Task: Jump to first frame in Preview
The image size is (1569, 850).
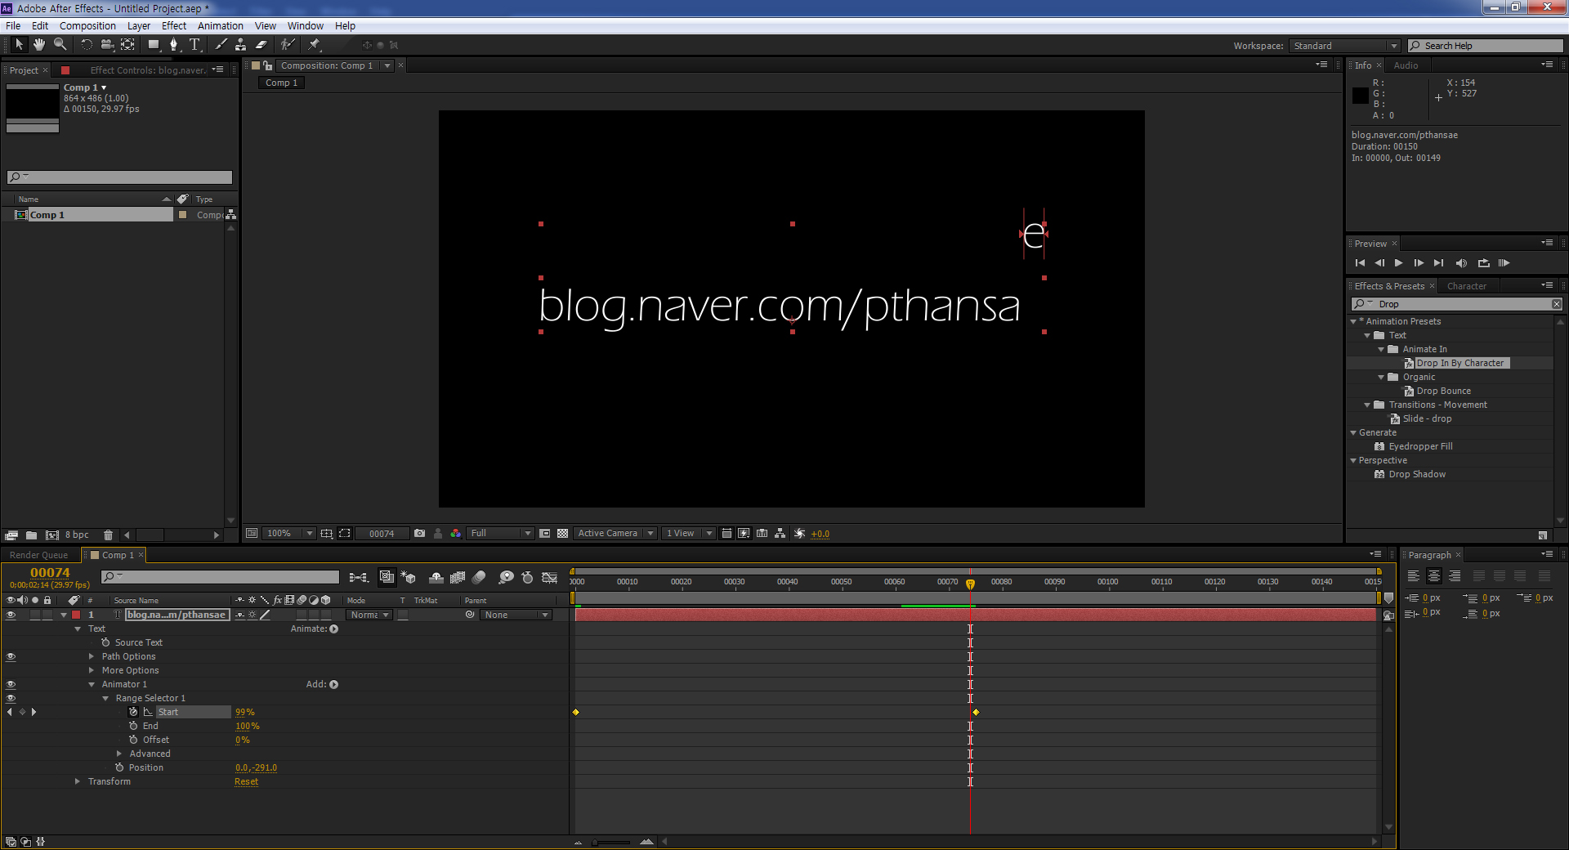Action: [x=1360, y=263]
